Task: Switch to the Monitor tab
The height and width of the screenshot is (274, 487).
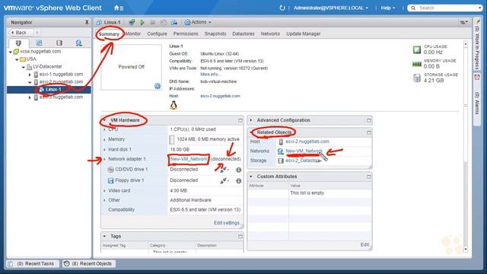Action: click(133, 33)
